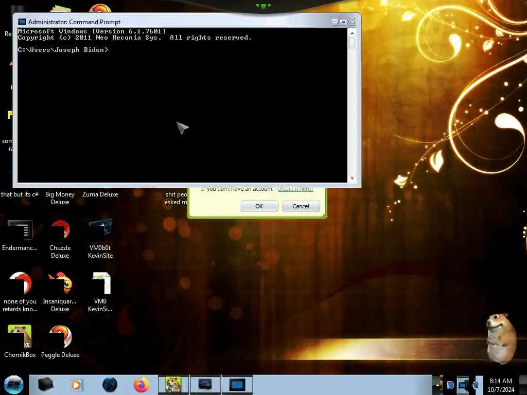The width and height of the screenshot is (527, 395).
Task: Click Cancel in the login dialog
Action: click(301, 206)
